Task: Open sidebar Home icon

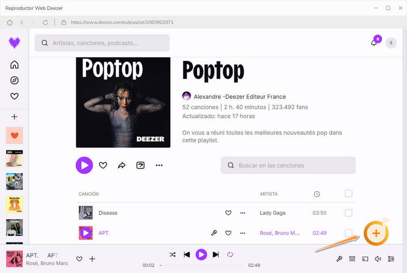Action: coord(15,65)
